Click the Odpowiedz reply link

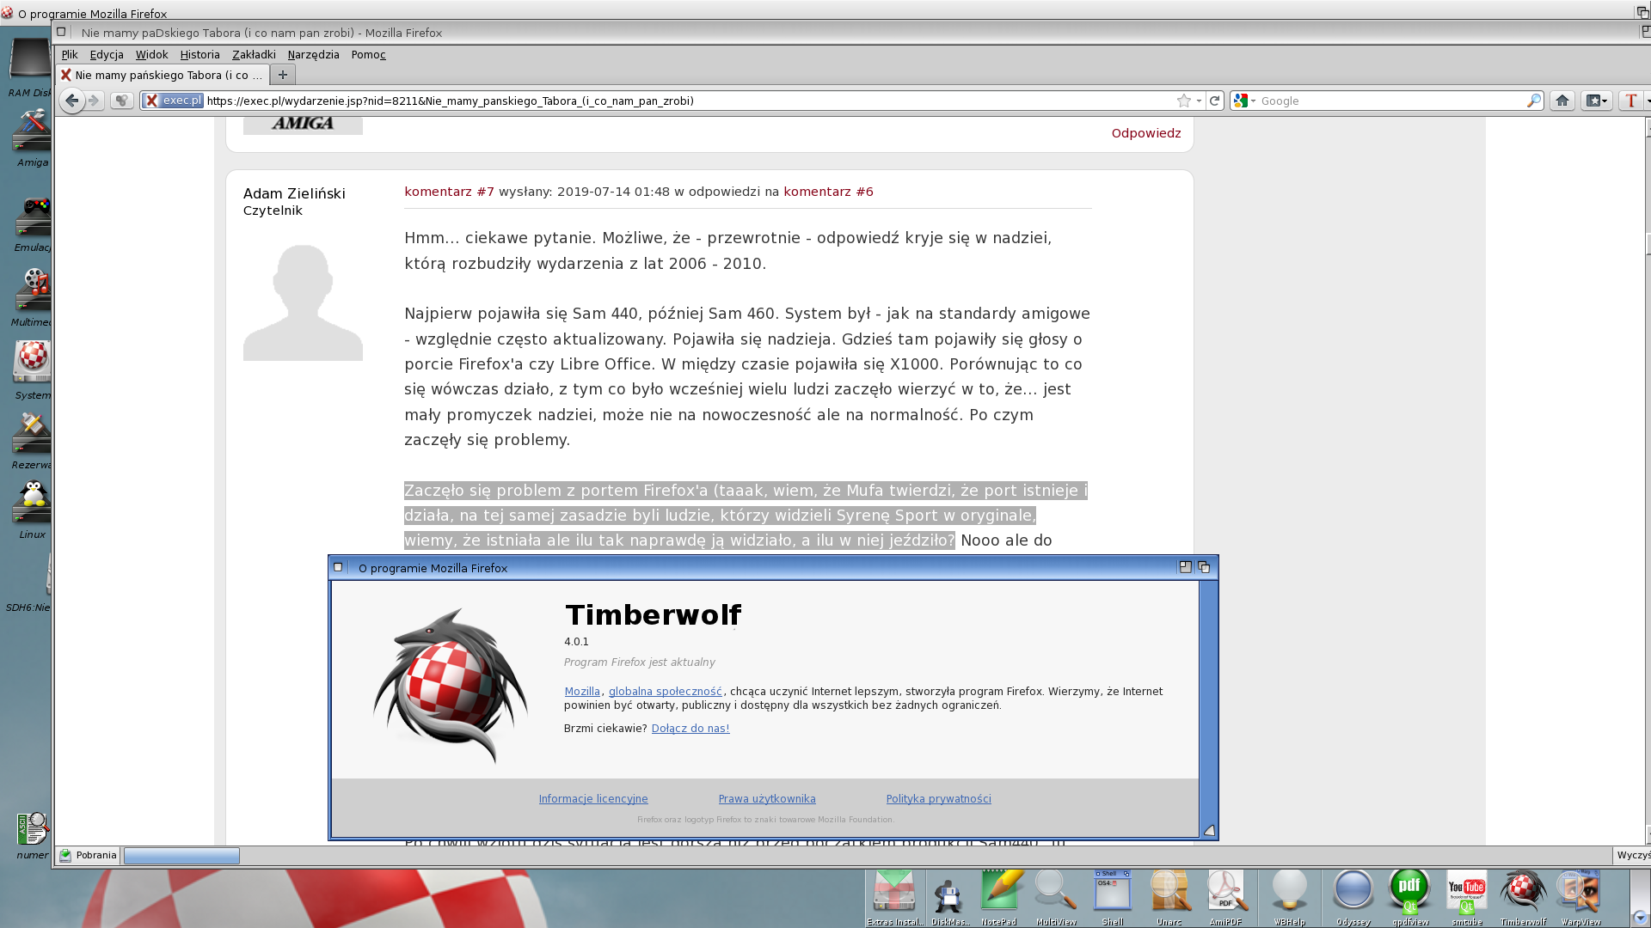tap(1146, 133)
